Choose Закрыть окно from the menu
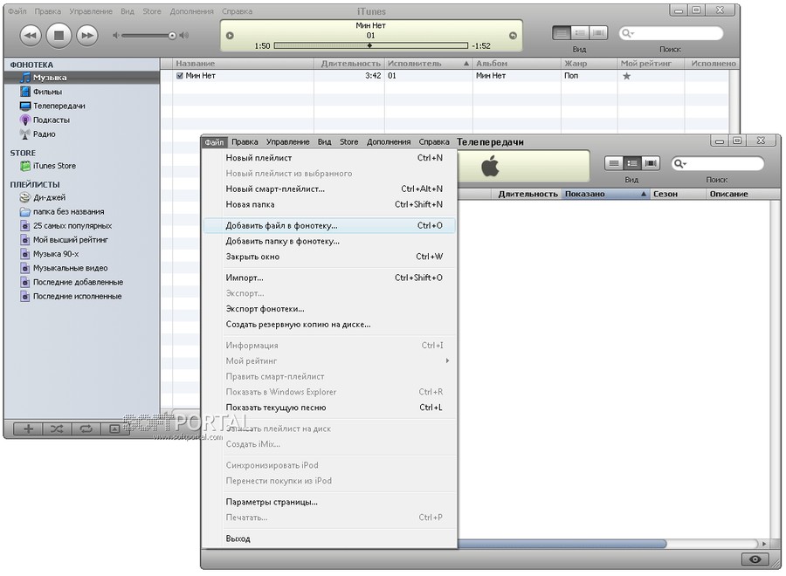Image resolution: width=786 pixels, height=576 pixels. tap(329, 257)
